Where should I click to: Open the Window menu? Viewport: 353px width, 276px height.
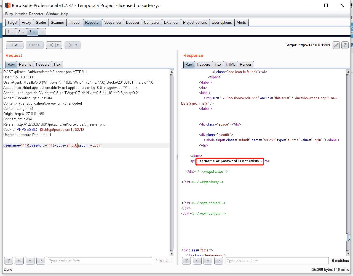(52, 14)
